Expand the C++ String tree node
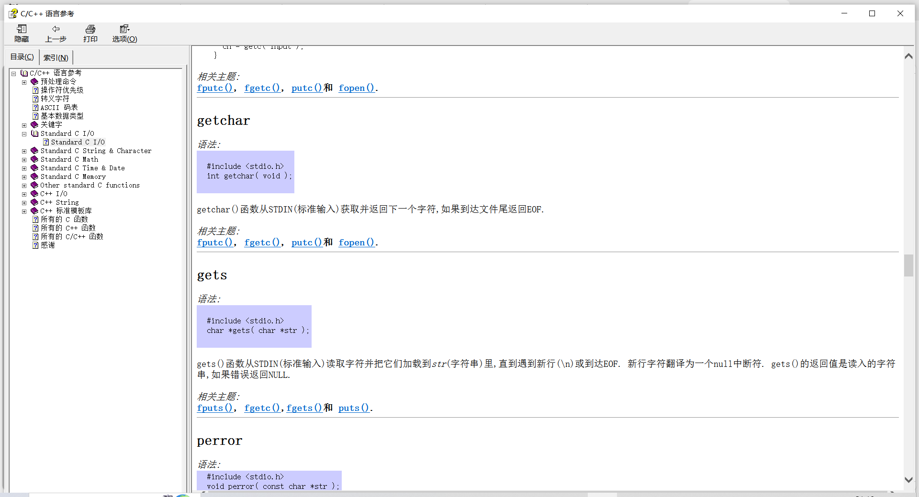Image resolution: width=919 pixels, height=497 pixels. 24,203
